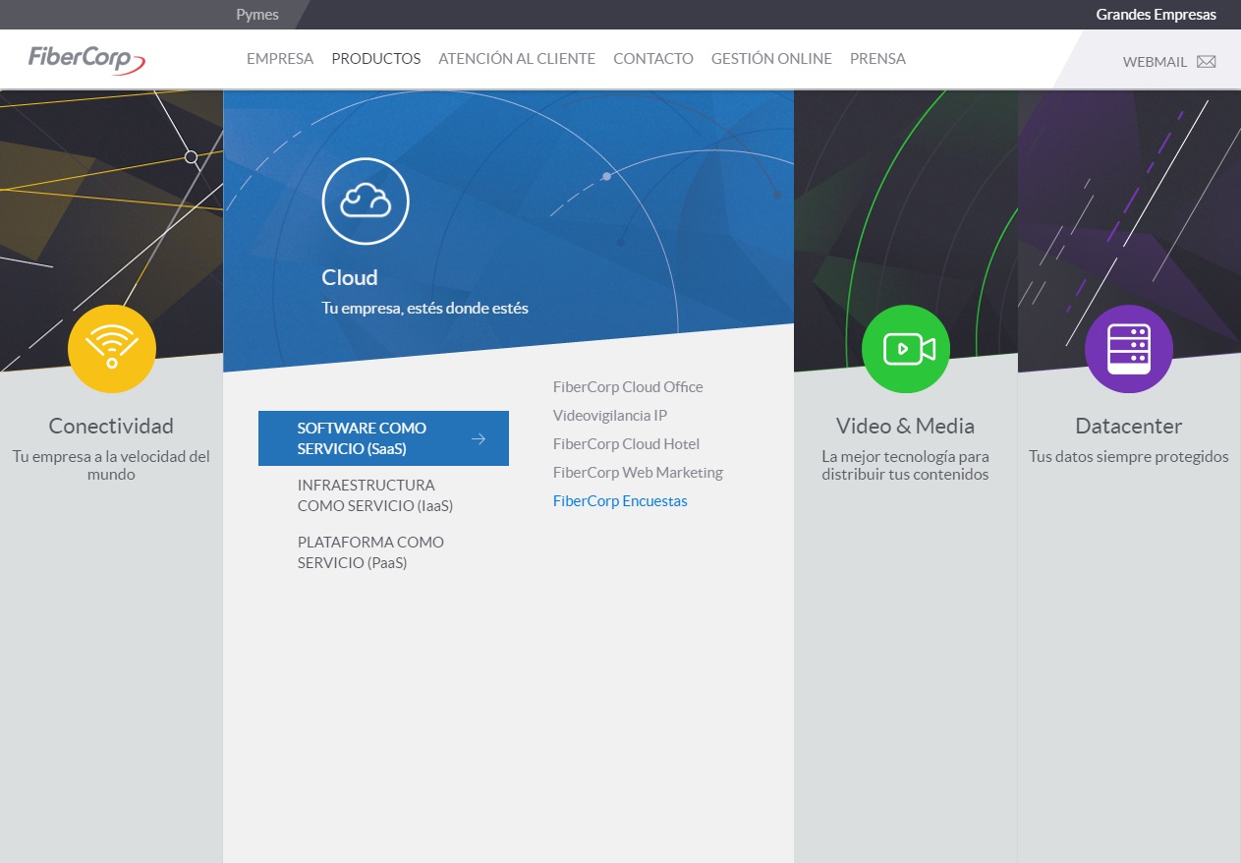The height and width of the screenshot is (863, 1241).
Task: Switch to the Grandes Empresas tab
Action: point(1156,15)
